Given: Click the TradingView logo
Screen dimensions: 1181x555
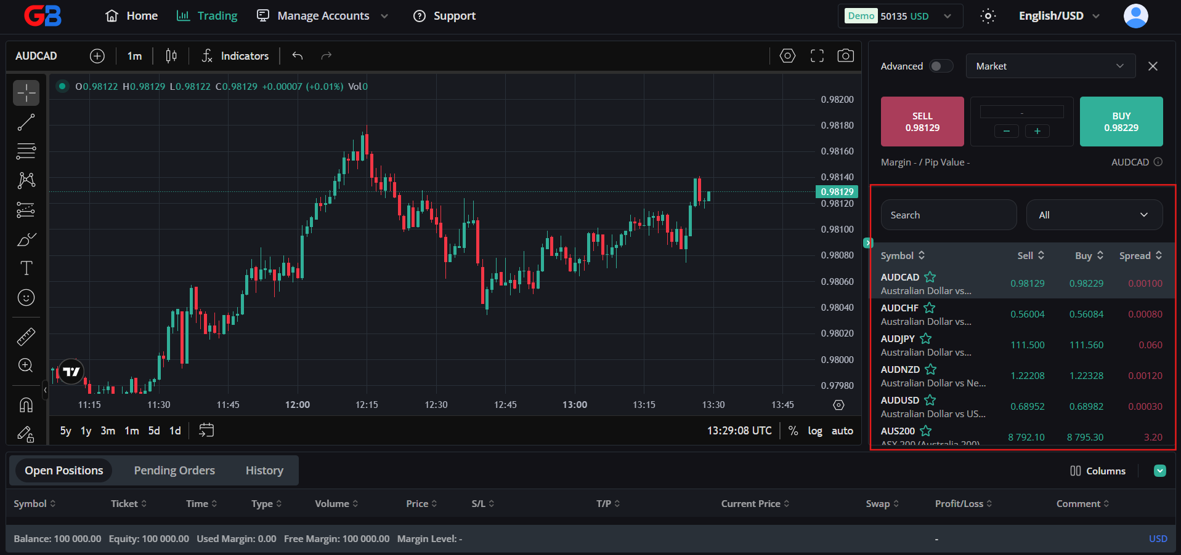Looking at the screenshot, I should pos(71,372).
